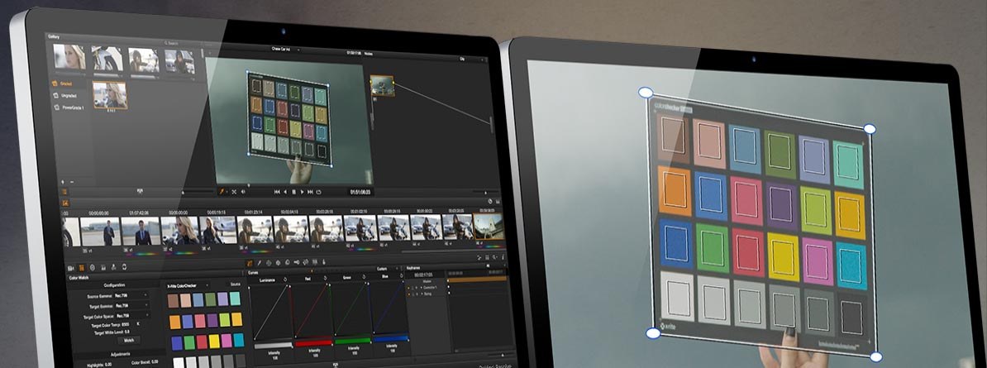987x368 pixels.
Task: Click the stop button in viewer transport
Action: tap(294, 192)
